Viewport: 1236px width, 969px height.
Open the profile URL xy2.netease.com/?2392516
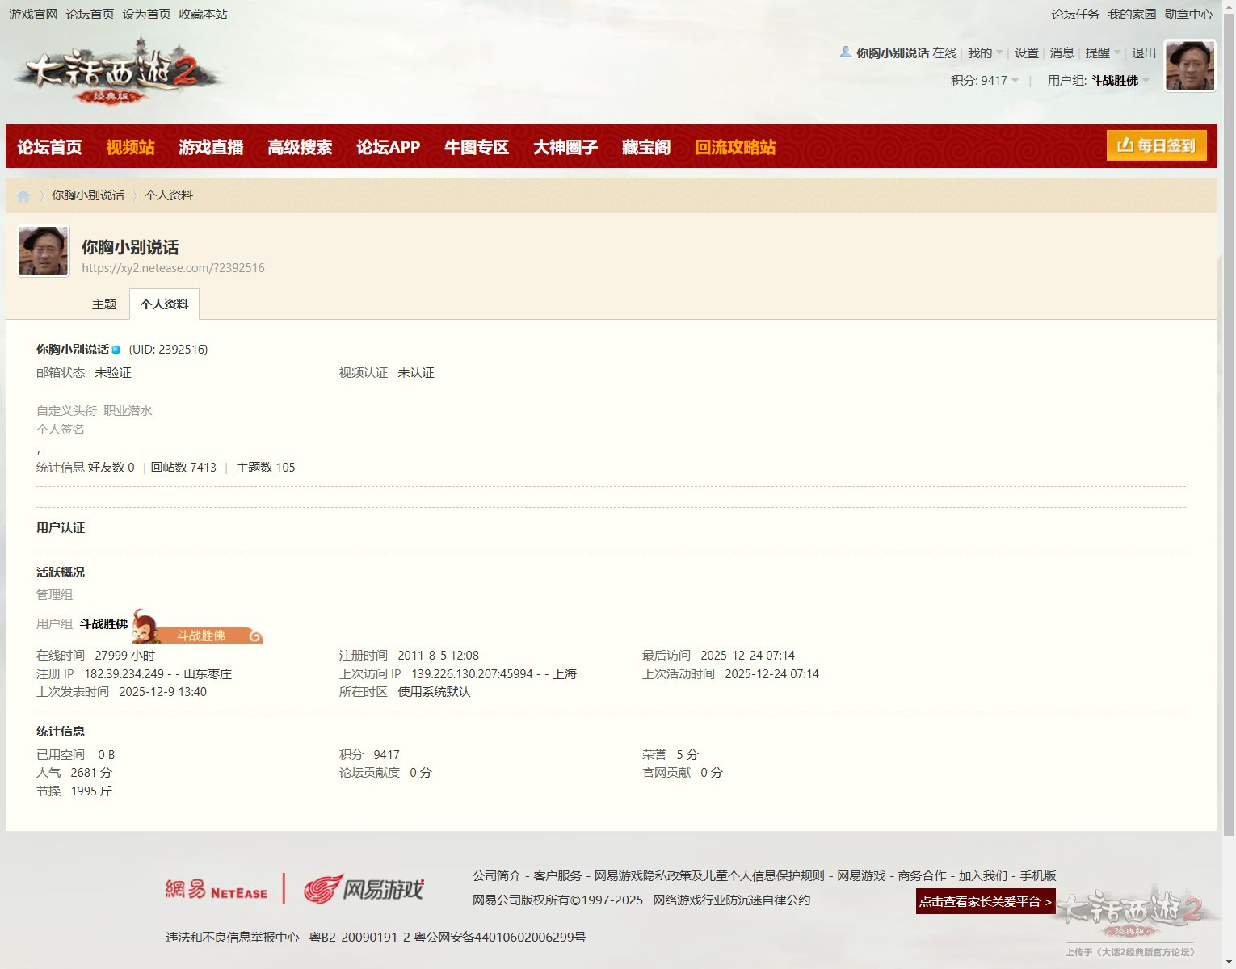tap(173, 268)
